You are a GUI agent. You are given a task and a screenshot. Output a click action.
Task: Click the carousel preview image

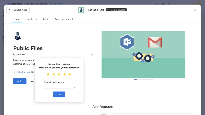click(143, 55)
